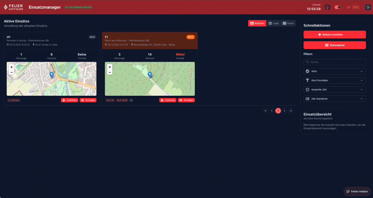The image size is (373, 198).
Task: Open the Alle Prioritäten dropdown
Action: 335,81
